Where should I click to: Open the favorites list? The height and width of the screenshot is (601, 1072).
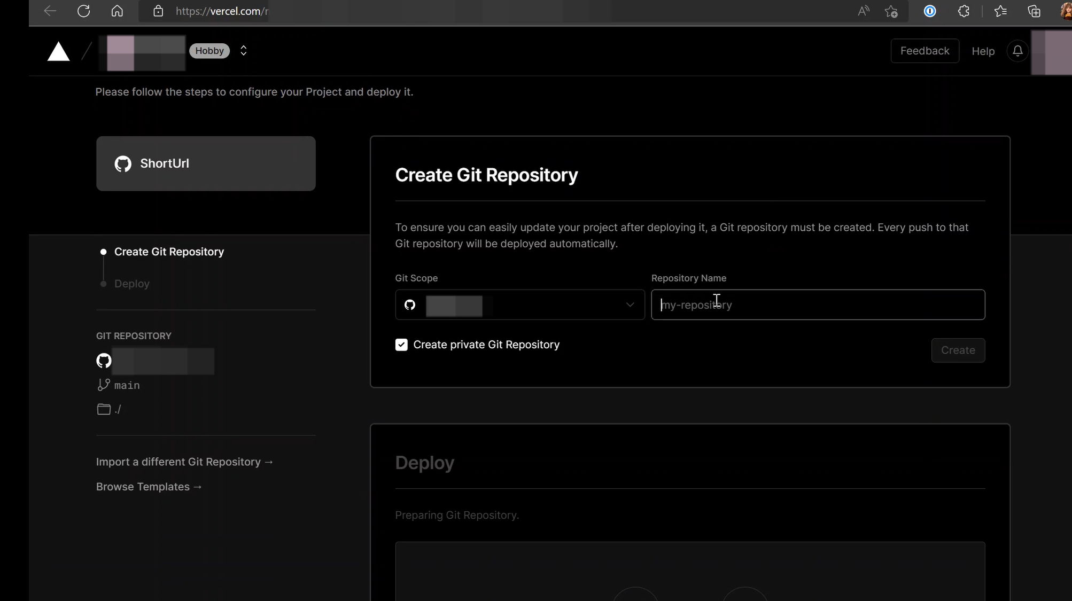point(1000,11)
